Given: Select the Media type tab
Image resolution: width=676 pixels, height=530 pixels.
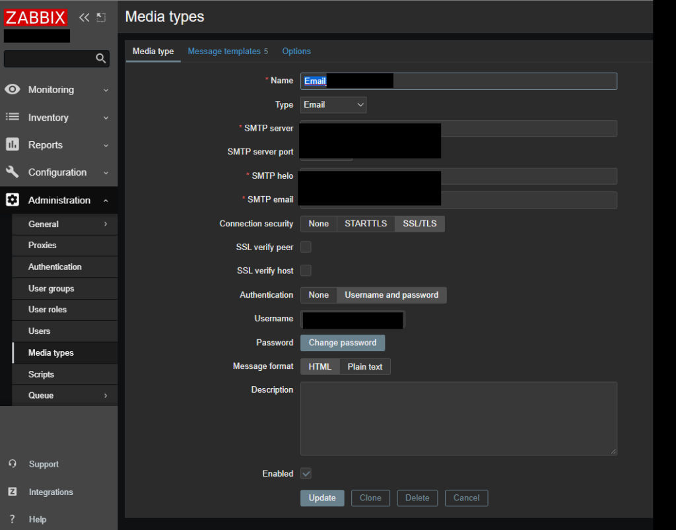Looking at the screenshot, I should tap(153, 51).
